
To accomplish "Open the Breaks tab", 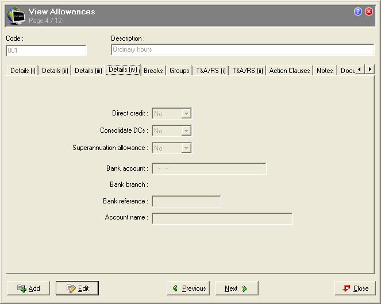I will pyautogui.click(x=153, y=71).
